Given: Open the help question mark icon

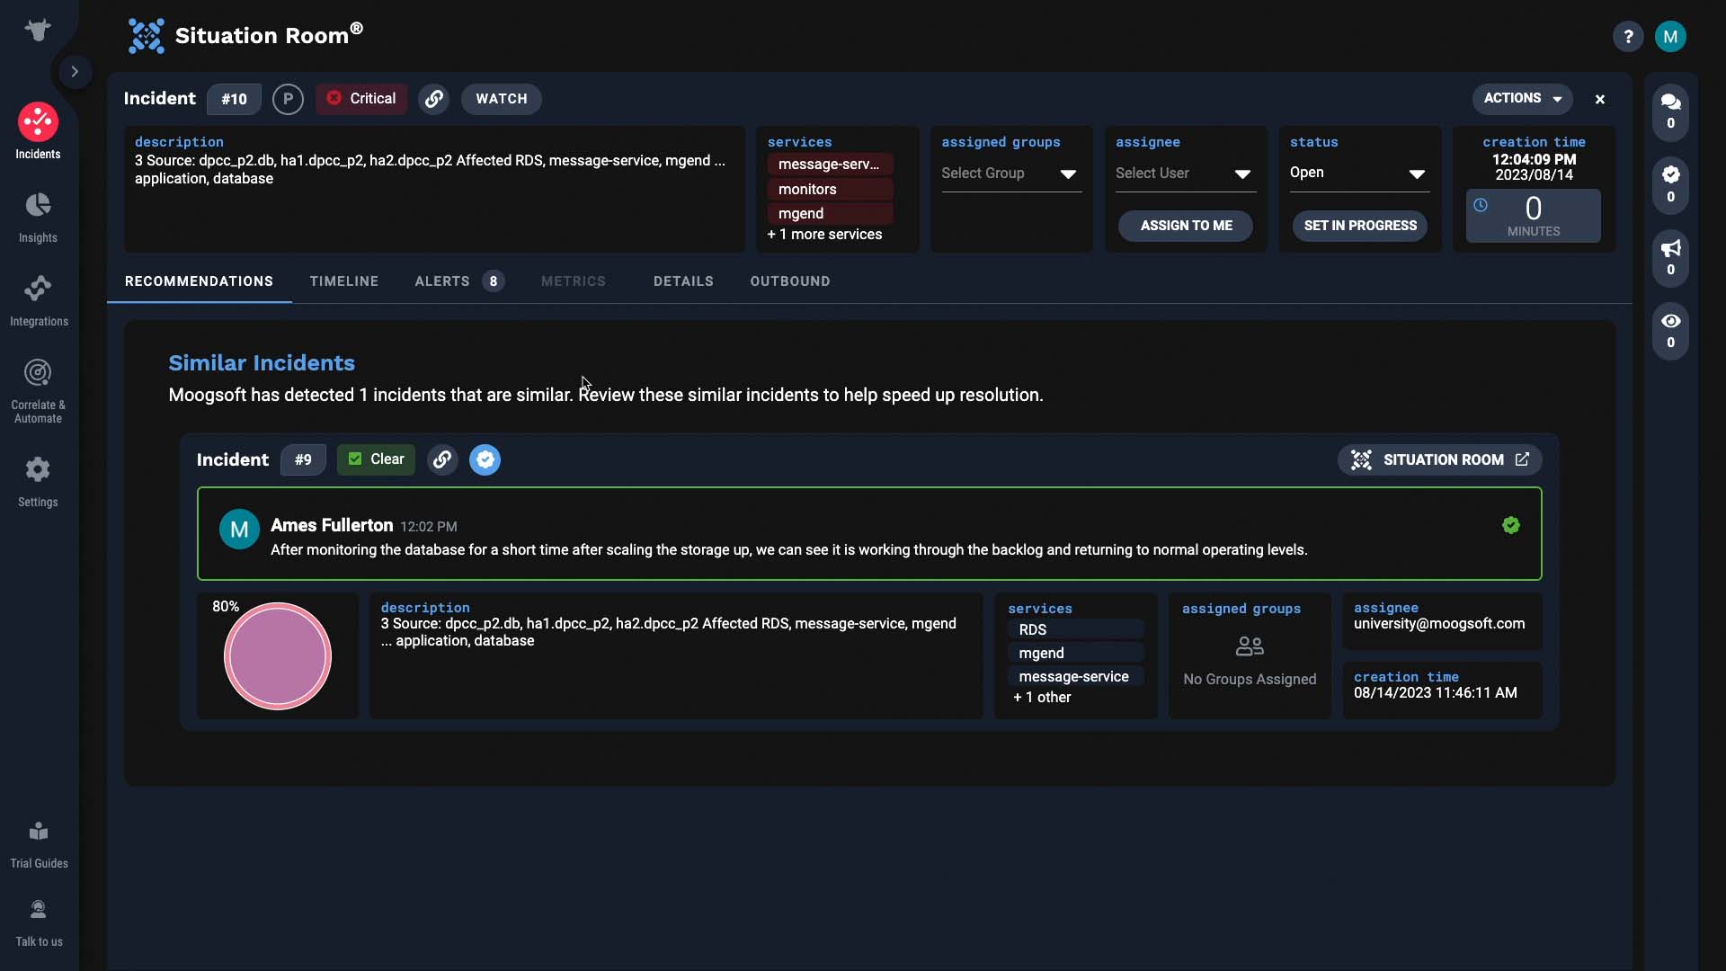Looking at the screenshot, I should coord(1628,37).
